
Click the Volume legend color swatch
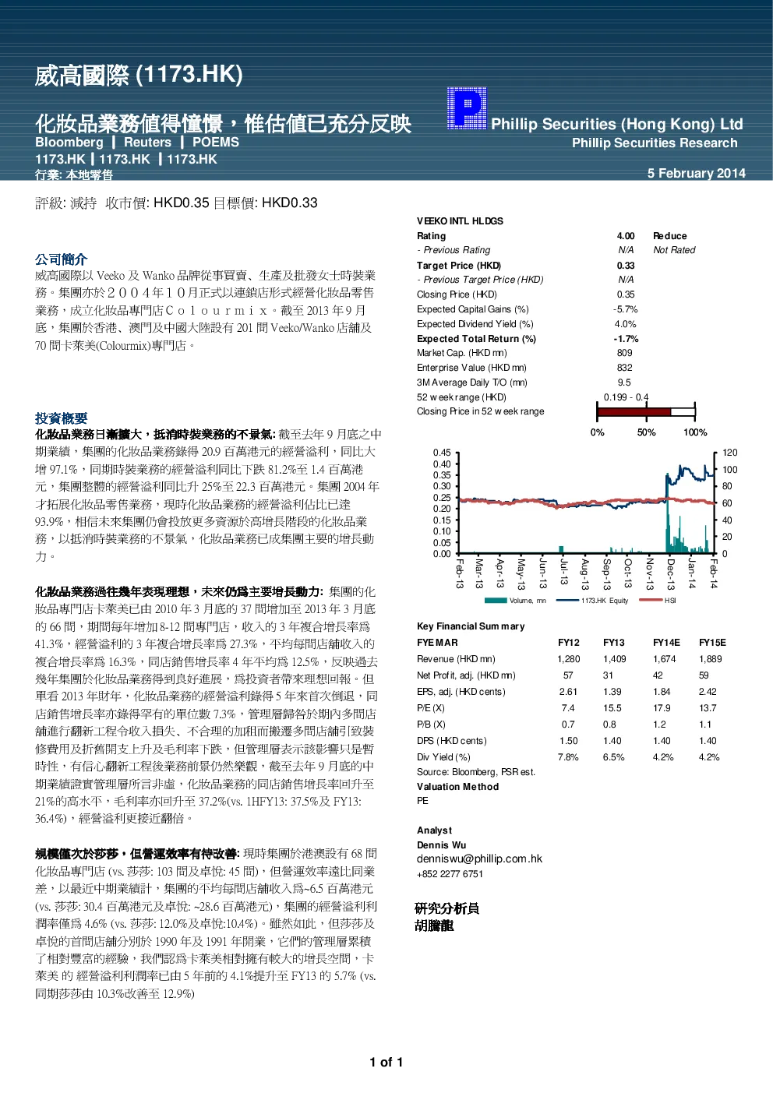coord(496,601)
